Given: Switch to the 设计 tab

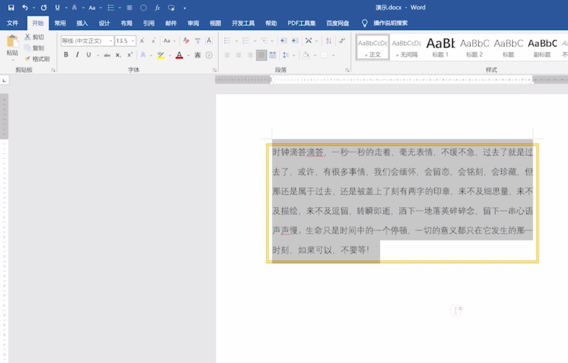Looking at the screenshot, I should pos(104,23).
